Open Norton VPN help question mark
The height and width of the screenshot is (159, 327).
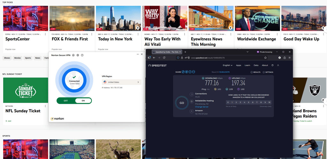(x=82, y=55)
